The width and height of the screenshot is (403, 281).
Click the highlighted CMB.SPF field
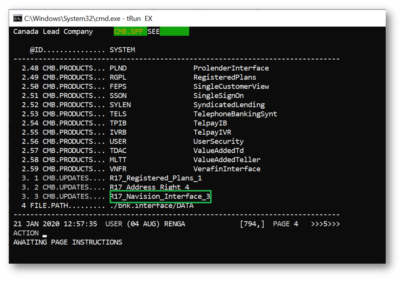(130, 32)
